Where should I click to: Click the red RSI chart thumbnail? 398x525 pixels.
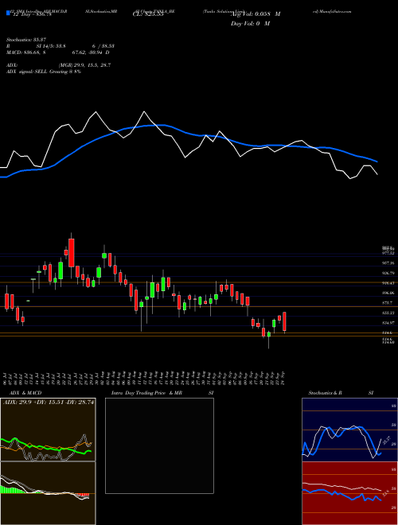click(x=349, y=493)
